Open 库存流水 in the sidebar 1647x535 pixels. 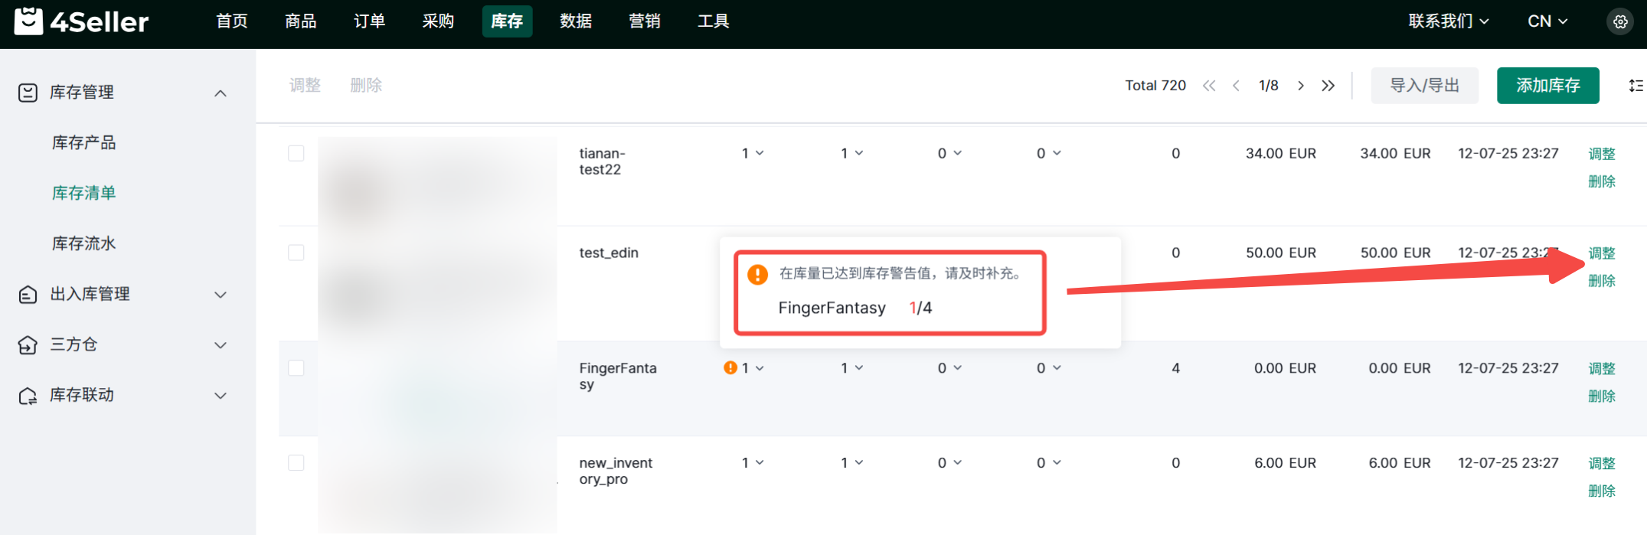click(x=84, y=243)
